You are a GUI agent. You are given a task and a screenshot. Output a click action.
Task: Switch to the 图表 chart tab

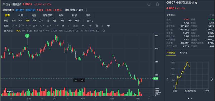tap(7, 15)
